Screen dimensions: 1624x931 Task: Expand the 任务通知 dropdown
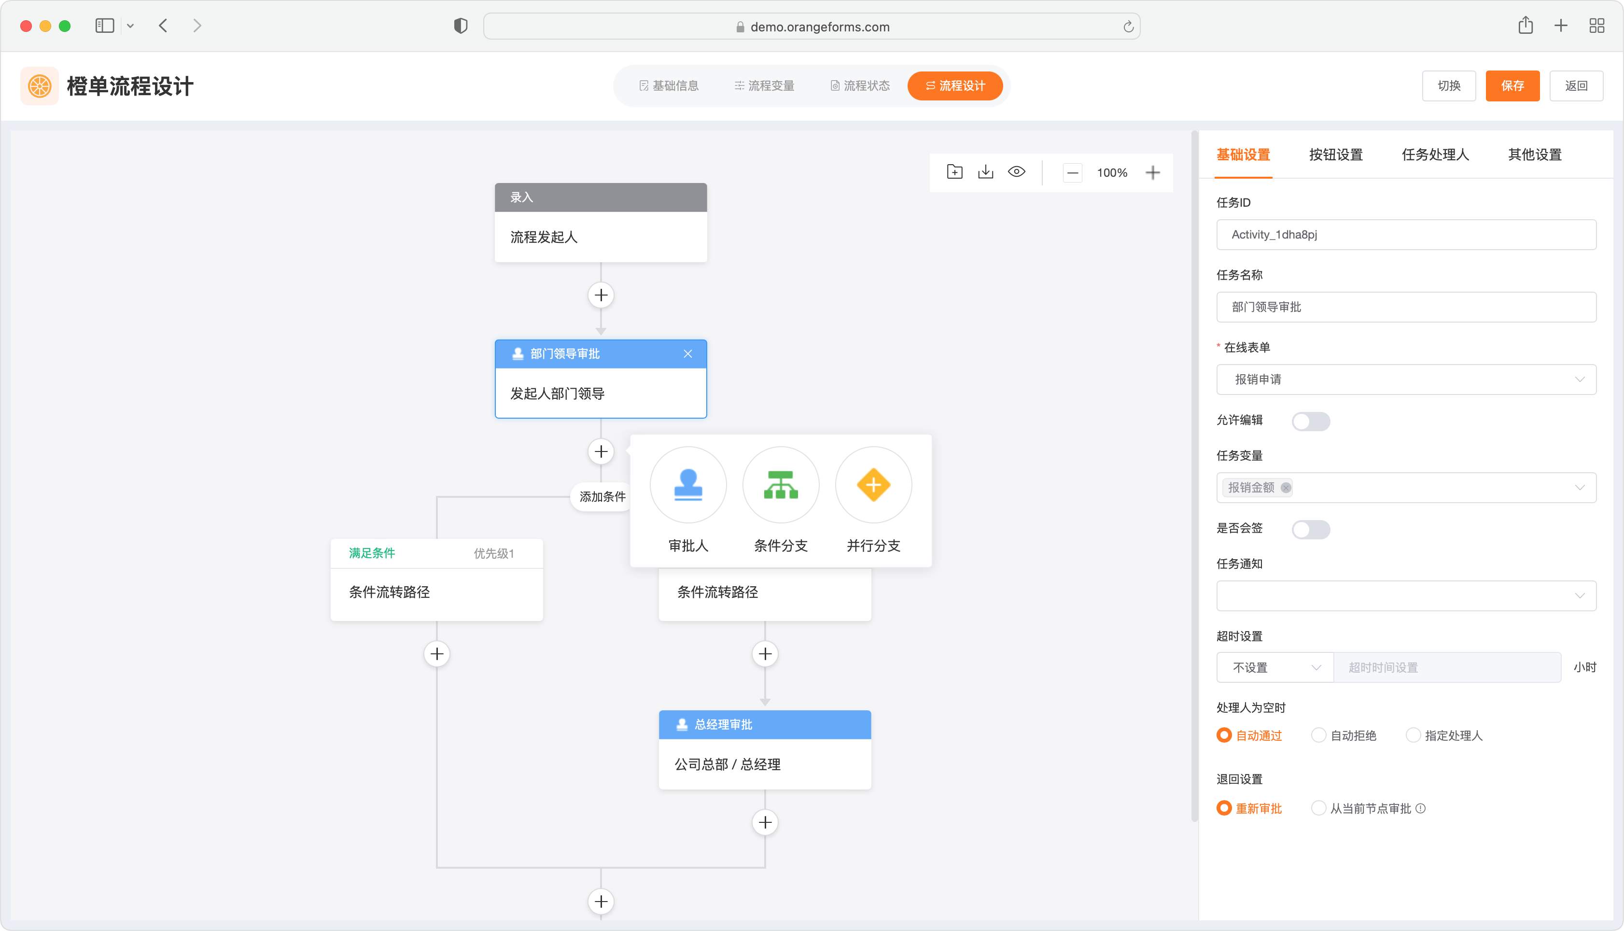(1405, 596)
